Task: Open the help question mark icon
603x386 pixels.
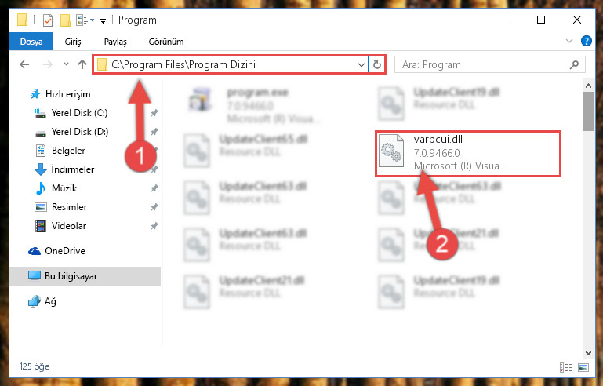Action: pos(586,41)
